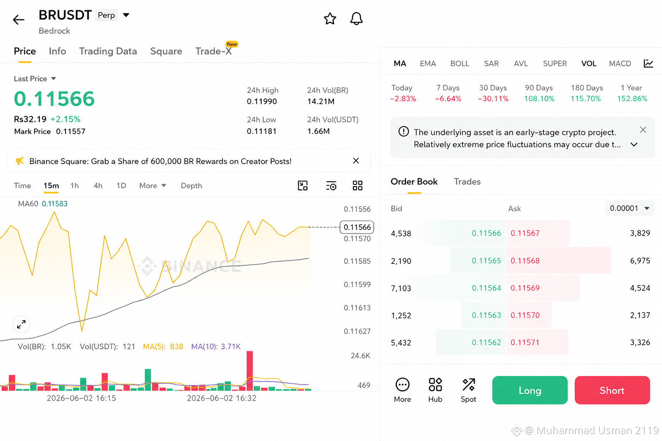Viewport: 662px width, 441px height.
Task: Toggle the BOLL indicator
Action: 460,63
